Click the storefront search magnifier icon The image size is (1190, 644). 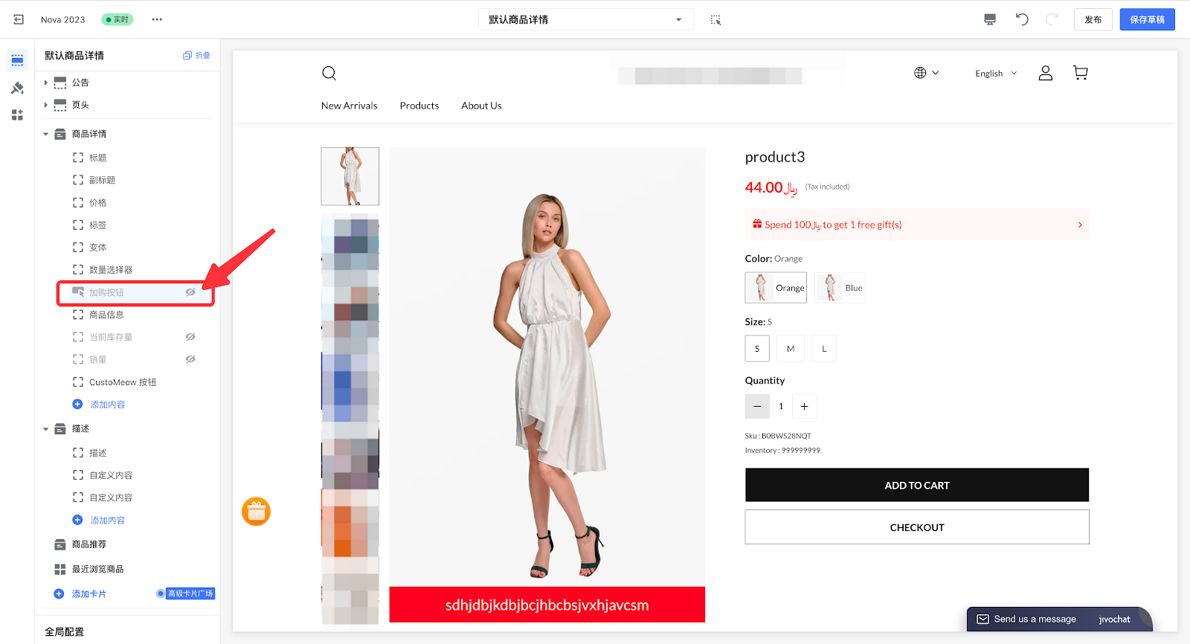pyautogui.click(x=329, y=73)
